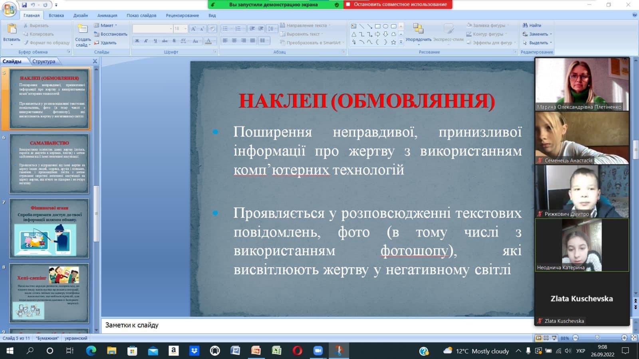
Task: Toggle strikethrough (abc) formatting
Action: point(165,41)
